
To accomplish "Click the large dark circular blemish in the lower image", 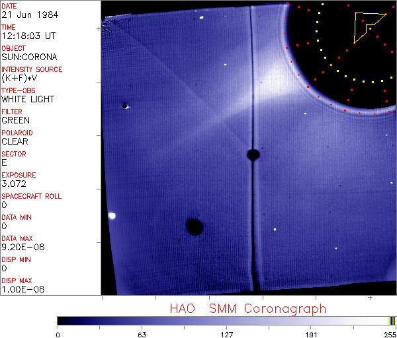I will click(194, 227).
